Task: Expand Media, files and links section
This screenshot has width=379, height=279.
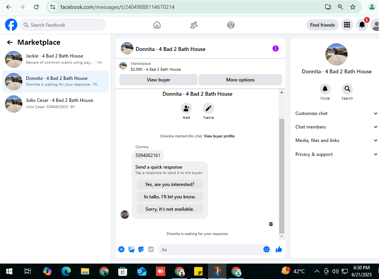Action: [336, 140]
